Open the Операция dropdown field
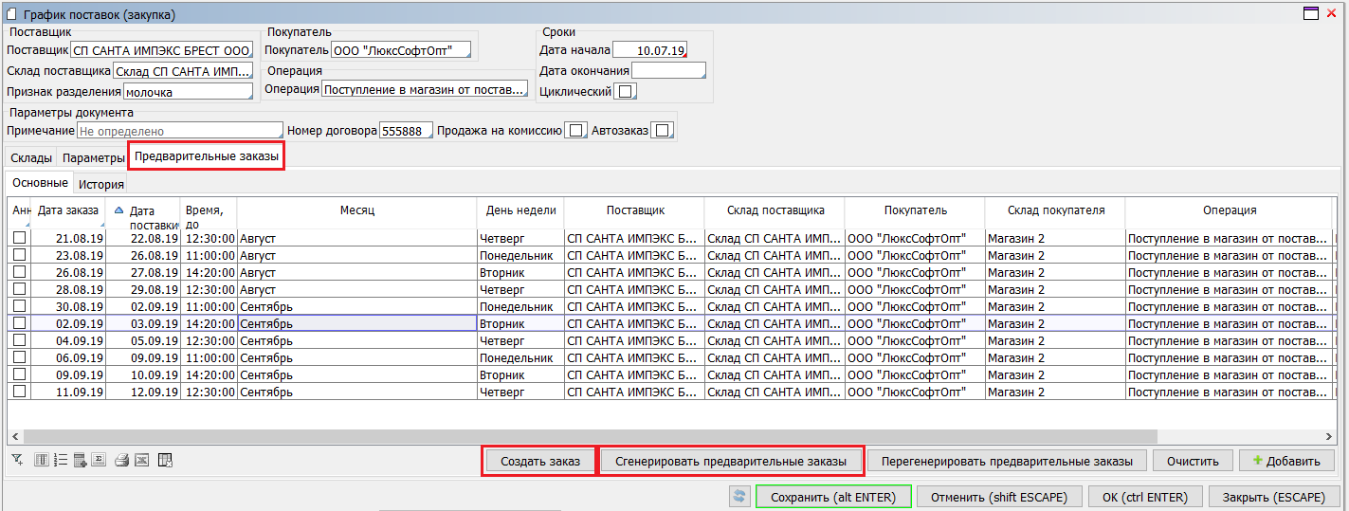This screenshot has height=511, width=1349. click(x=424, y=89)
